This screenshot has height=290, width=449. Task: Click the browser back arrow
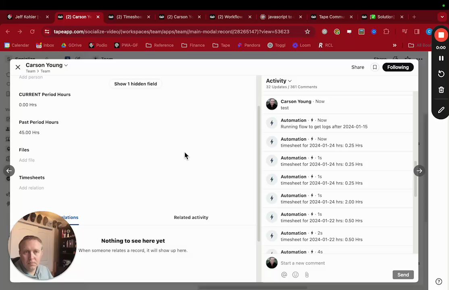(8, 32)
